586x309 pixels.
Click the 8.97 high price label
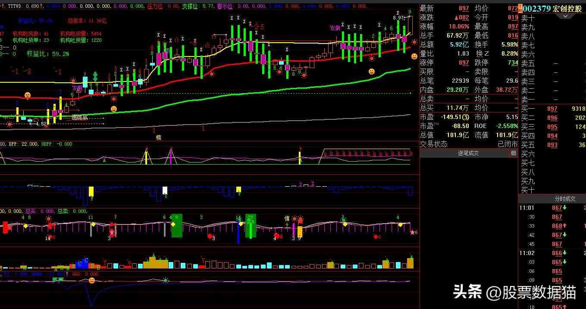(398, 18)
